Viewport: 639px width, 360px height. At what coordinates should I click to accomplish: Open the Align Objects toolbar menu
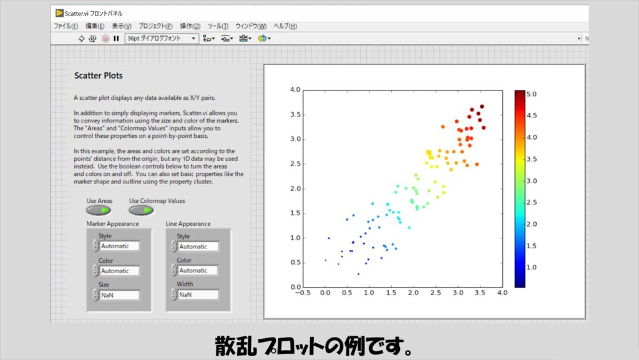[x=208, y=39]
